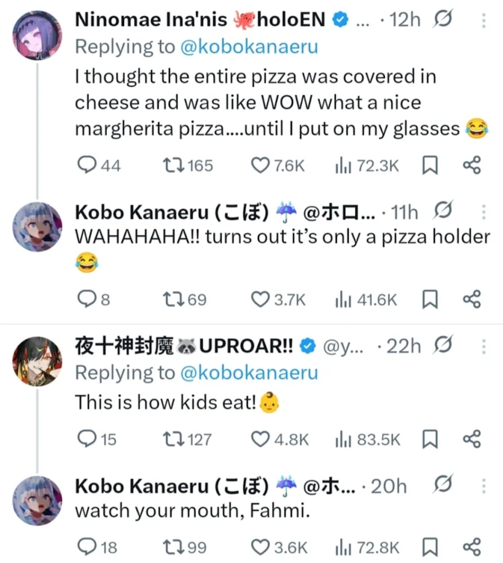Screen dimensions: 503x563
Task: Open more options on Kobo's pizza holder tweet
Action: [484, 213]
